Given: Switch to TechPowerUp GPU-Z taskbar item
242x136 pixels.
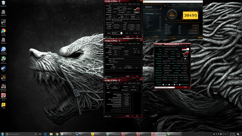Looking at the screenshot, I should point(174,134).
